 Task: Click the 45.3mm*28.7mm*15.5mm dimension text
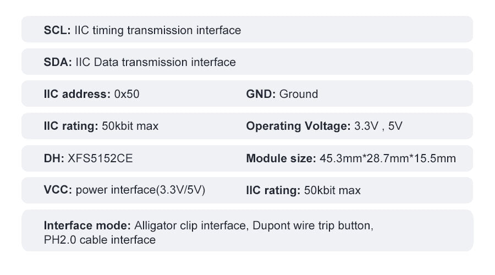click(388, 158)
